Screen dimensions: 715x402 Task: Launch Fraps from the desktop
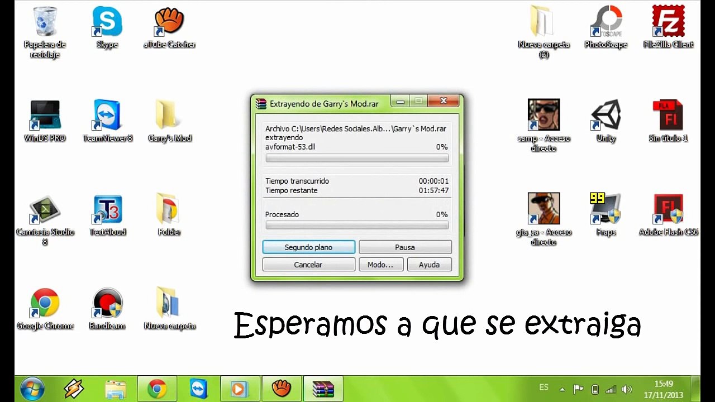[x=606, y=215]
